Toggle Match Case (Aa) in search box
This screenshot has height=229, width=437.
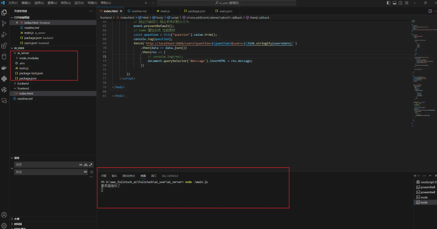pyautogui.click(x=81, y=165)
